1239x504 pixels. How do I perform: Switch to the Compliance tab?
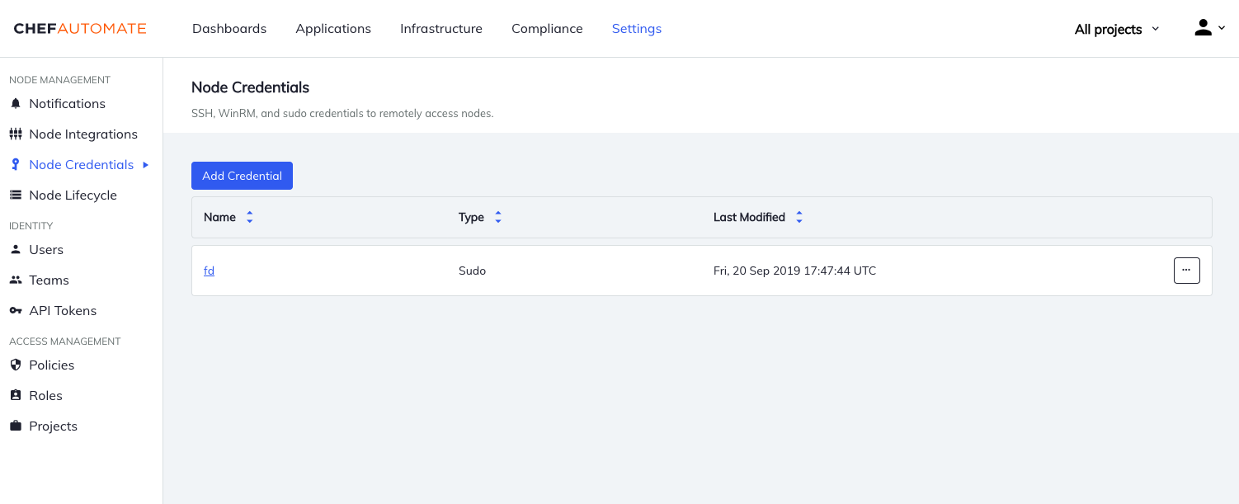coord(547,28)
